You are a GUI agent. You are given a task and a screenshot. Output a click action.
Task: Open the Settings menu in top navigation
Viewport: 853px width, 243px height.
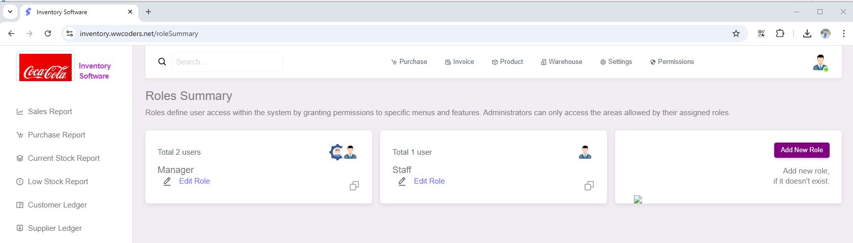(616, 62)
